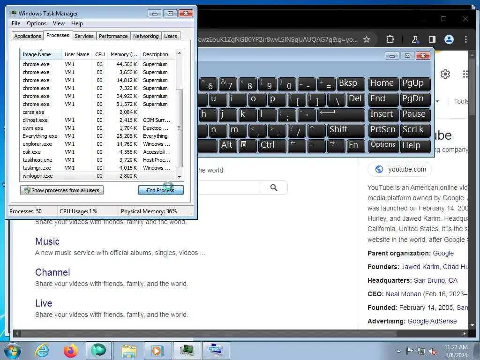The image size is (480, 360).
Task: Toggle the Insert key on on-screen keyboard
Action: 383,115
